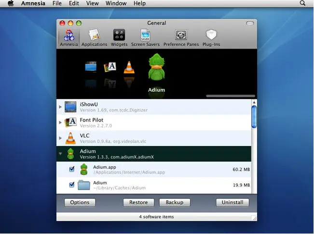The height and width of the screenshot is (234, 314).
Task: Collapse the Adium row
Action: [x=60, y=154]
